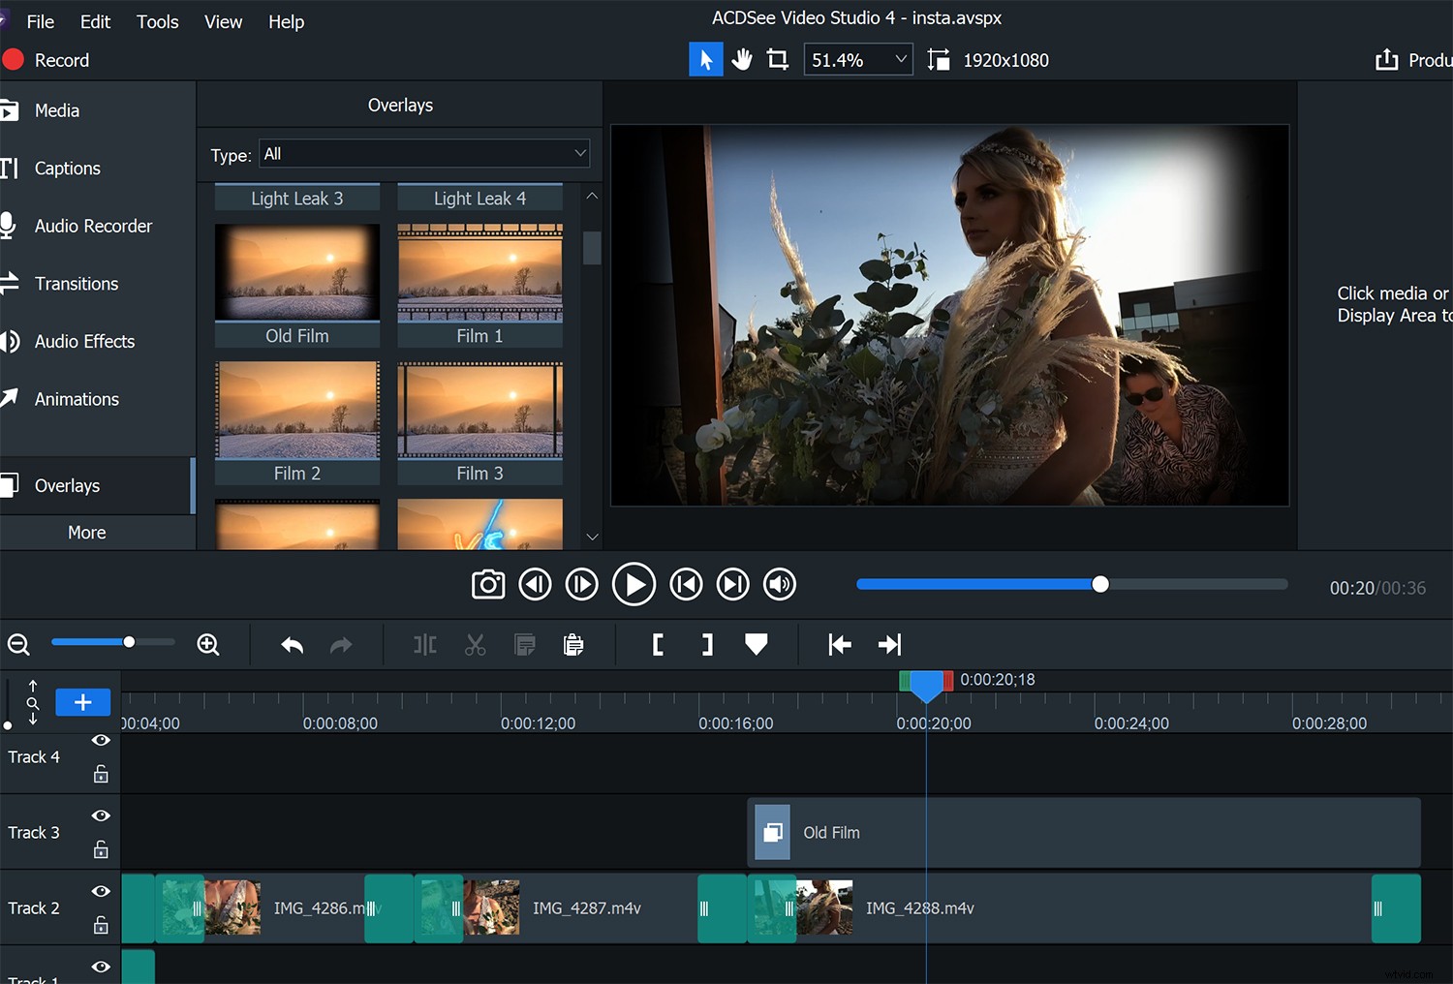Lock Track 2 with the padlock
The height and width of the screenshot is (984, 1453).
100,925
